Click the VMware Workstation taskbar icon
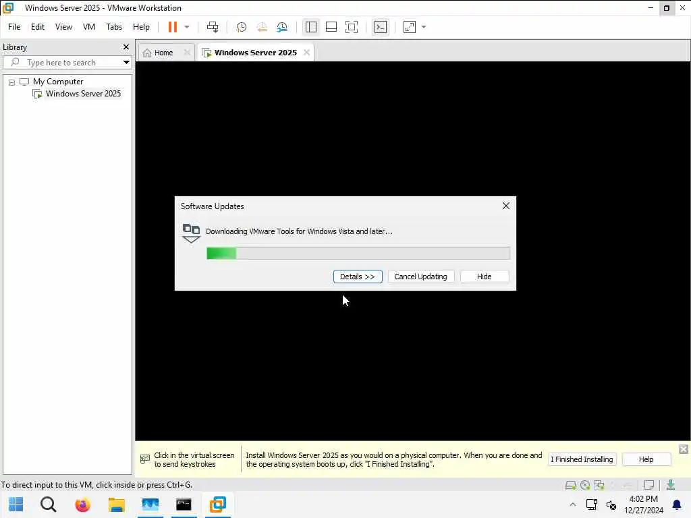 (x=218, y=505)
